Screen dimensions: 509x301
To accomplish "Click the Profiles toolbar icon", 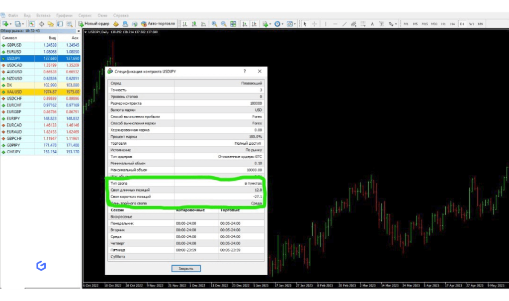I will point(17,24).
